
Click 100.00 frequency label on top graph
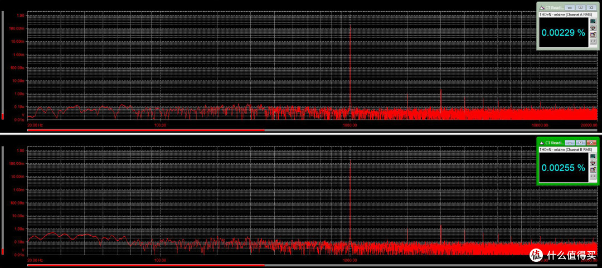pyautogui.click(x=160, y=125)
